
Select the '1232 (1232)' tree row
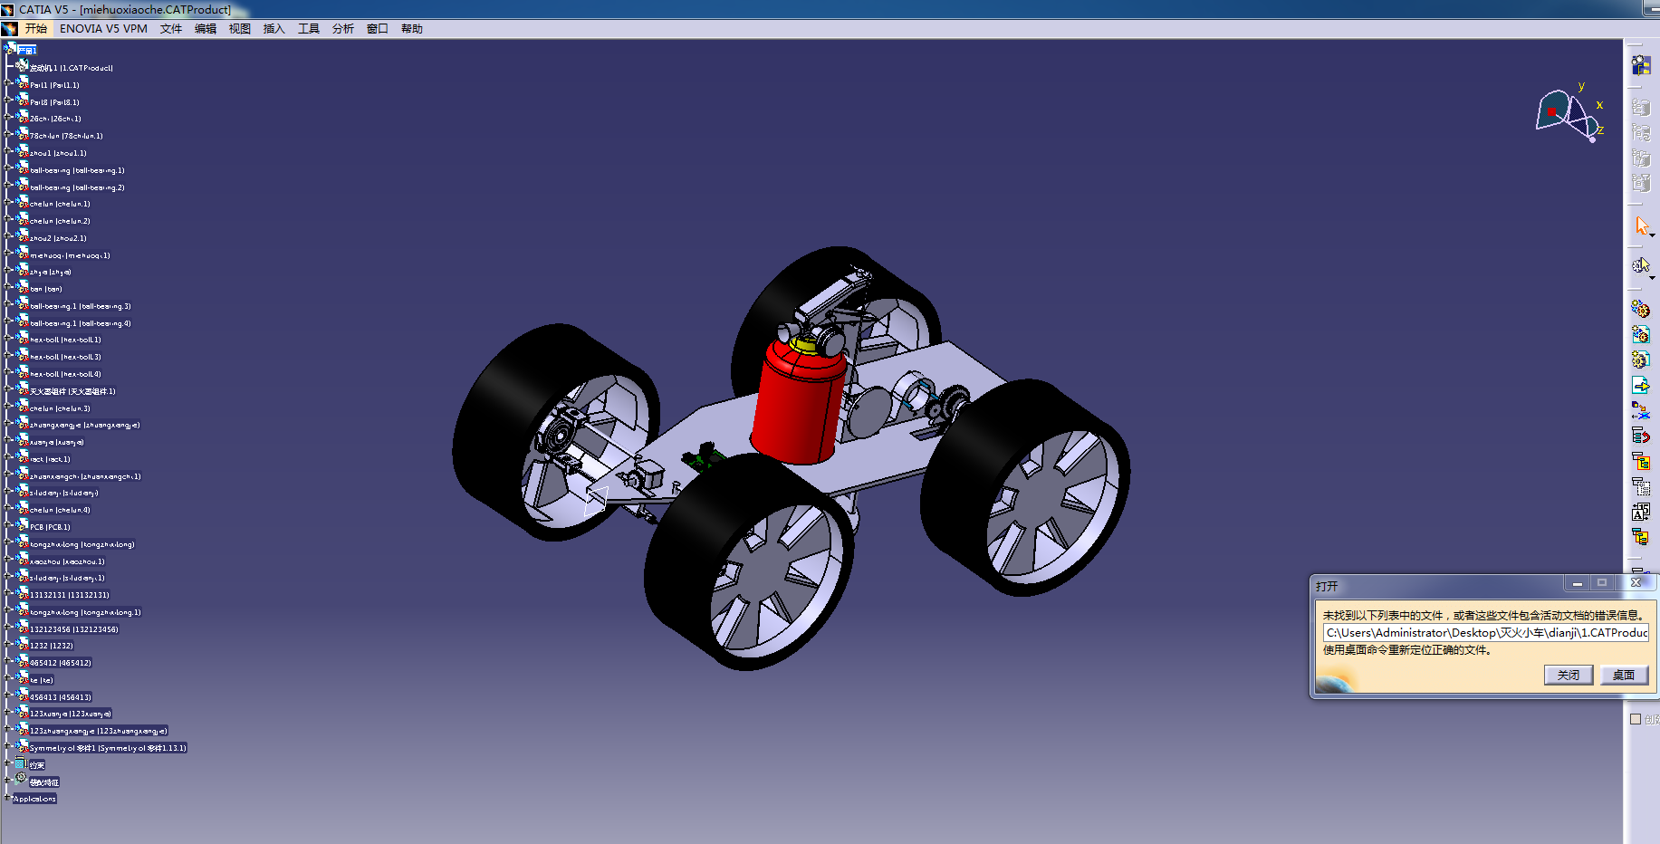[x=52, y=646]
